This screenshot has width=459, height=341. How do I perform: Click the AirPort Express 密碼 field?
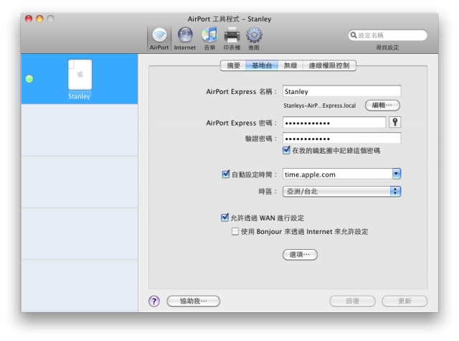point(334,123)
